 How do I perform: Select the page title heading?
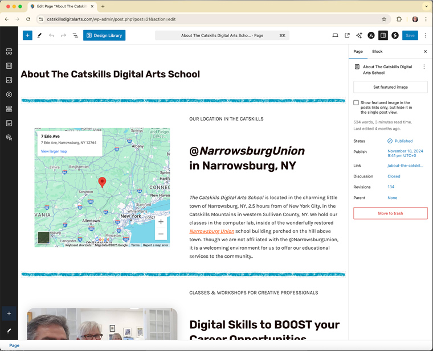111,74
